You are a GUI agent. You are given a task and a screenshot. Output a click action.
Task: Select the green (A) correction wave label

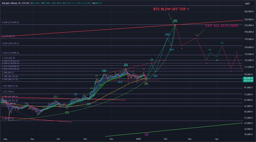(x=210, y=50)
